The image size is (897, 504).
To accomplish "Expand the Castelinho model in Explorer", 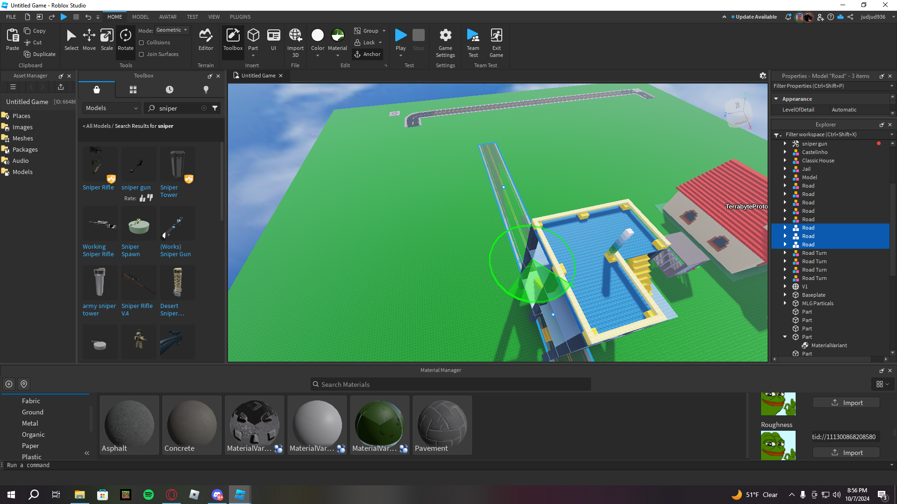I will pyautogui.click(x=785, y=152).
